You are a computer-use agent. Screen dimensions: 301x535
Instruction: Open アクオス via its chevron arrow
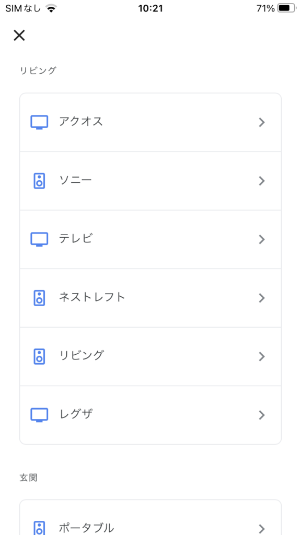pyautogui.click(x=262, y=122)
